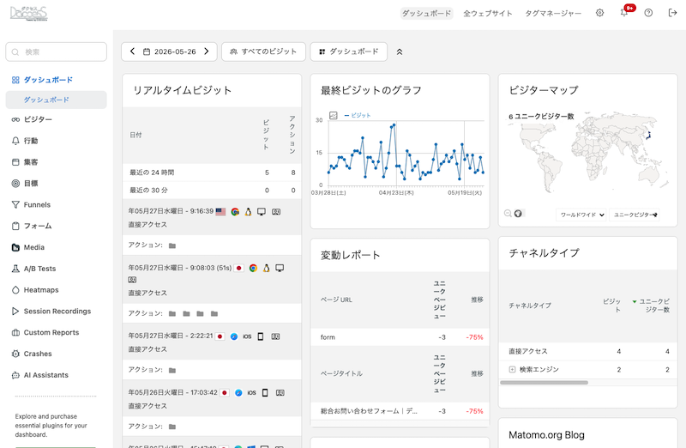Click the Linux icon in 9:16:39 visit
The width and height of the screenshot is (686, 448).
pos(248,212)
